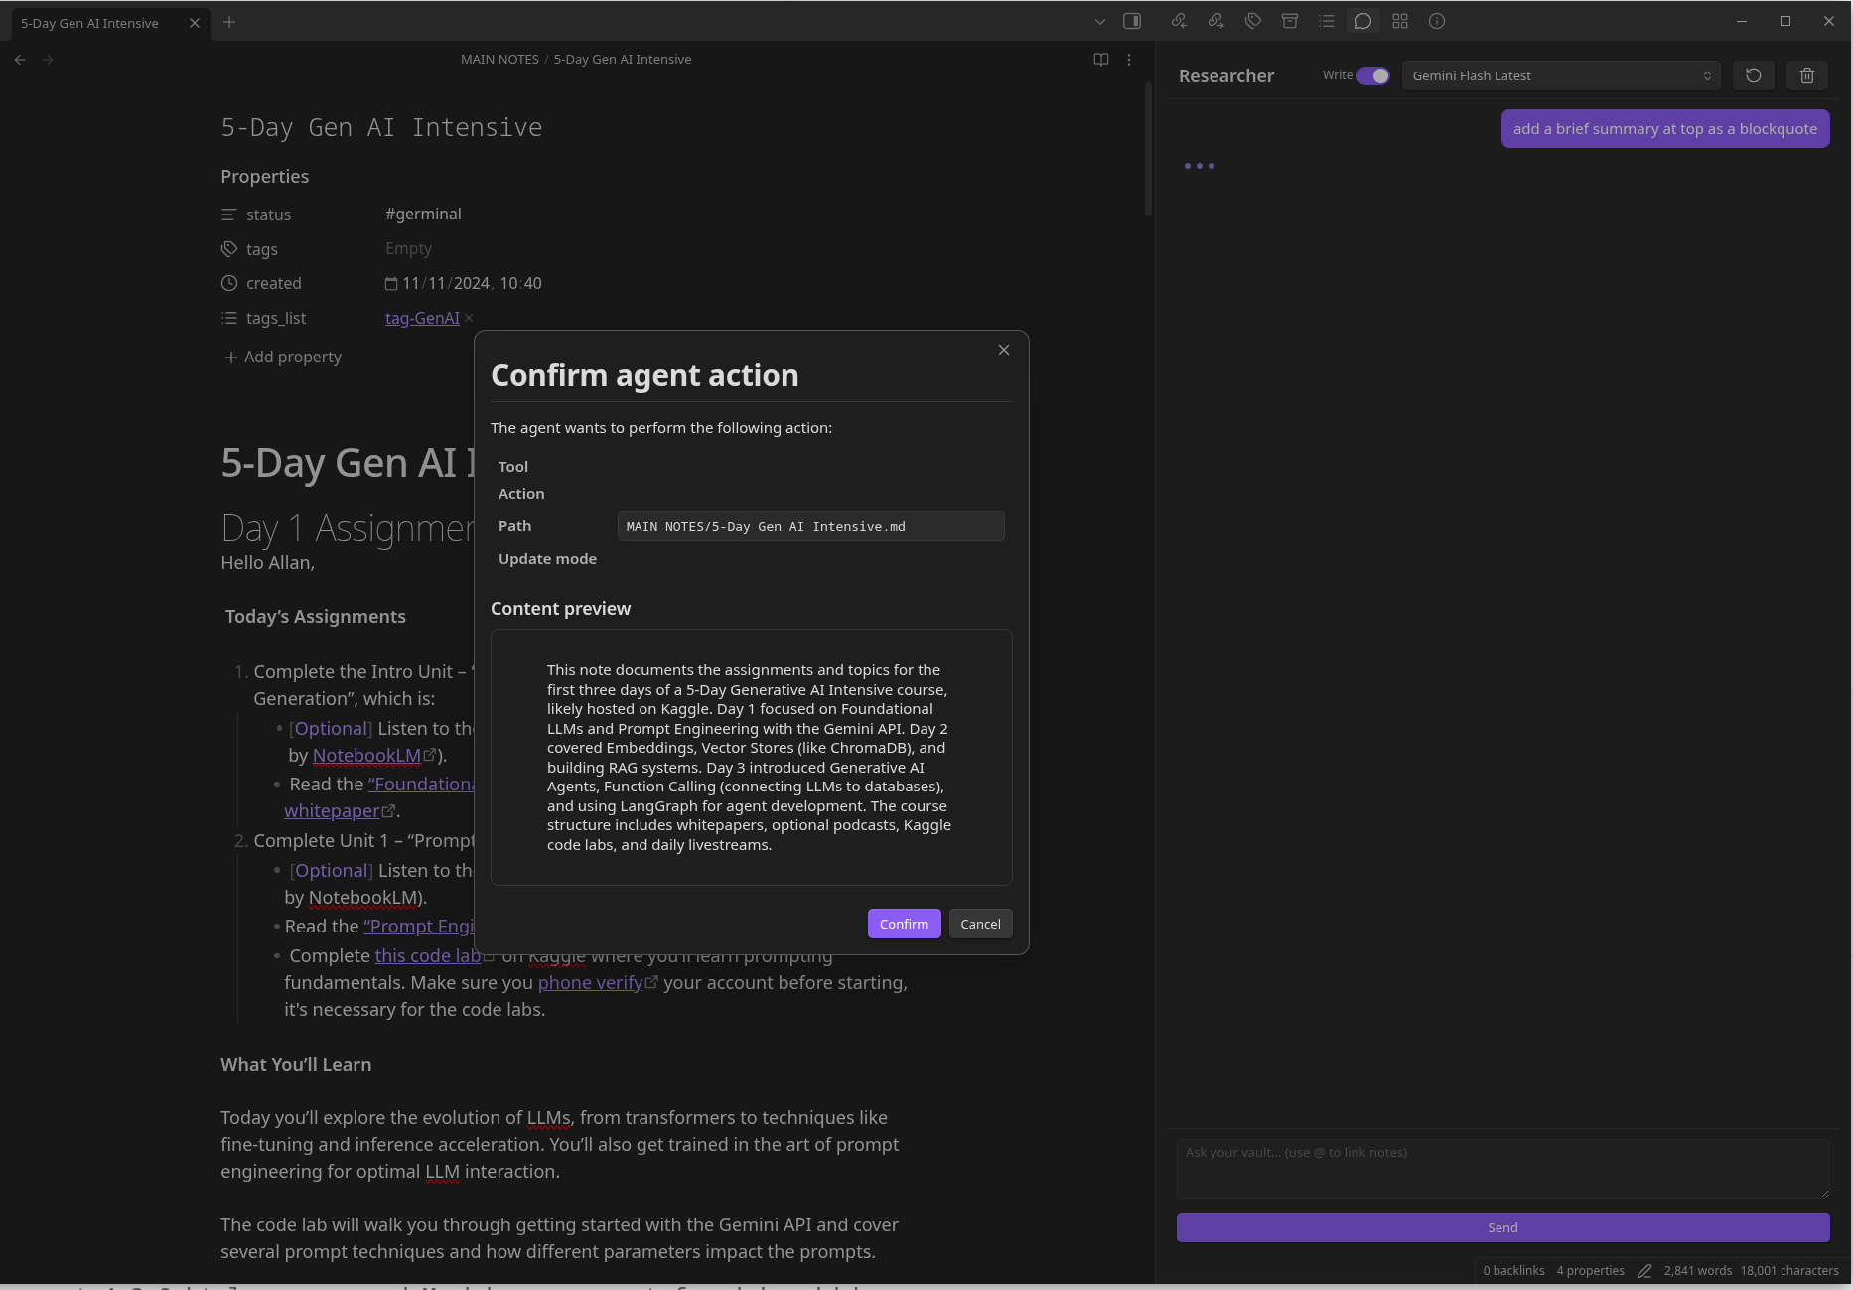Open the archive box pane icon
Viewport: 1853px width, 1290px height.
pos(1290,21)
